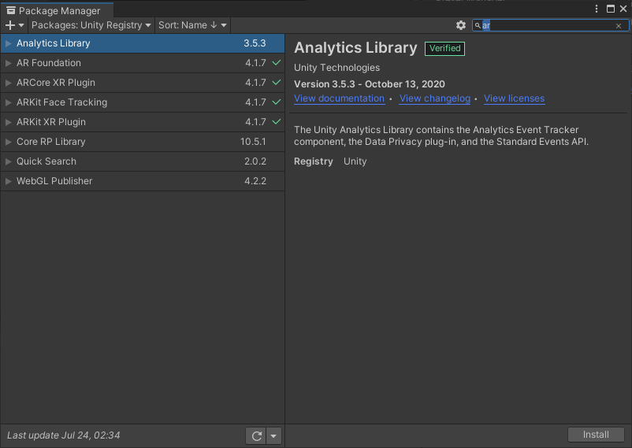Viewport: 632px width, 448px height.
Task: Expand the Analytics Library versions
Action: (x=9, y=43)
